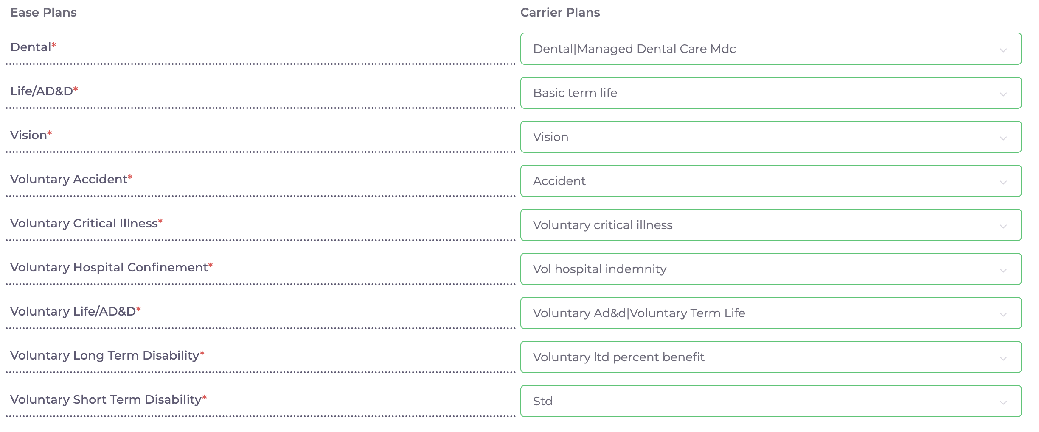
Task: Expand the Std carrier plan dropdown
Action: pyautogui.click(x=771, y=401)
